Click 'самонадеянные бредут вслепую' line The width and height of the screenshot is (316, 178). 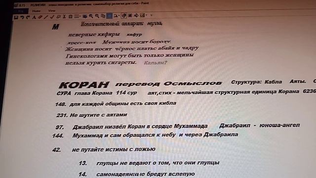146,174
